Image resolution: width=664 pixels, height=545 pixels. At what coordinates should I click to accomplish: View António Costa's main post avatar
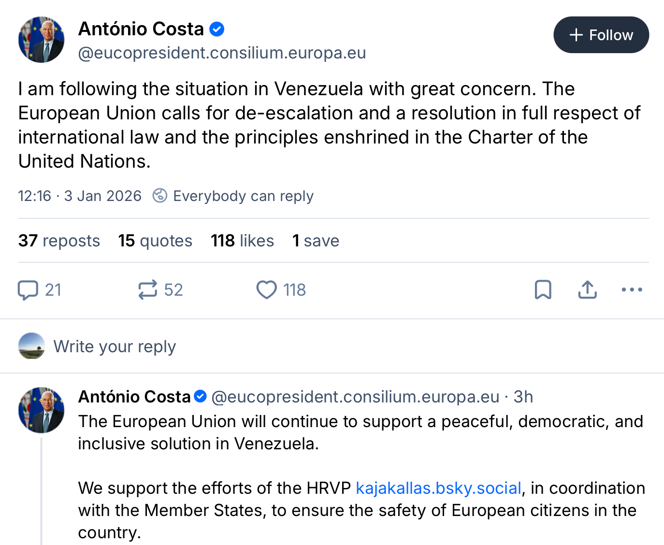[42, 40]
